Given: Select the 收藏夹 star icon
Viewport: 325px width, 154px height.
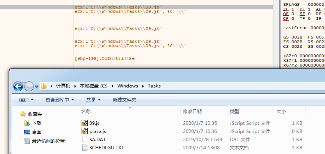Looking at the screenshot, I should click(x=23, y=114).
